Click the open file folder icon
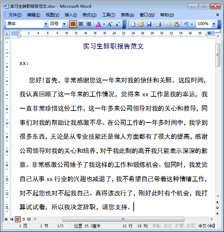 pyautogui.click(x=141, y=24)
